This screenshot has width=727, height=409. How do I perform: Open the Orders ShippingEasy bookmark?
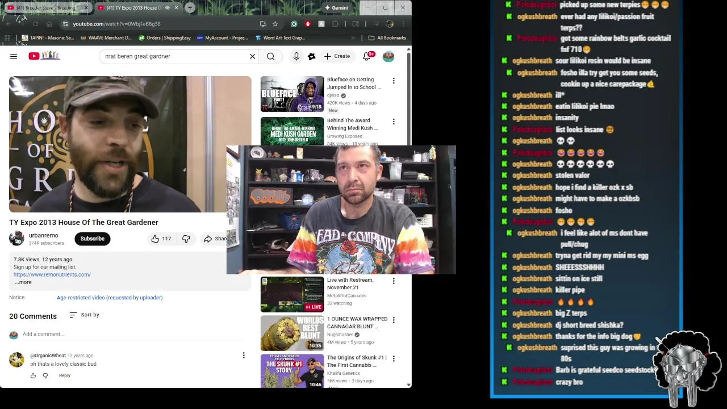(164, 38)
